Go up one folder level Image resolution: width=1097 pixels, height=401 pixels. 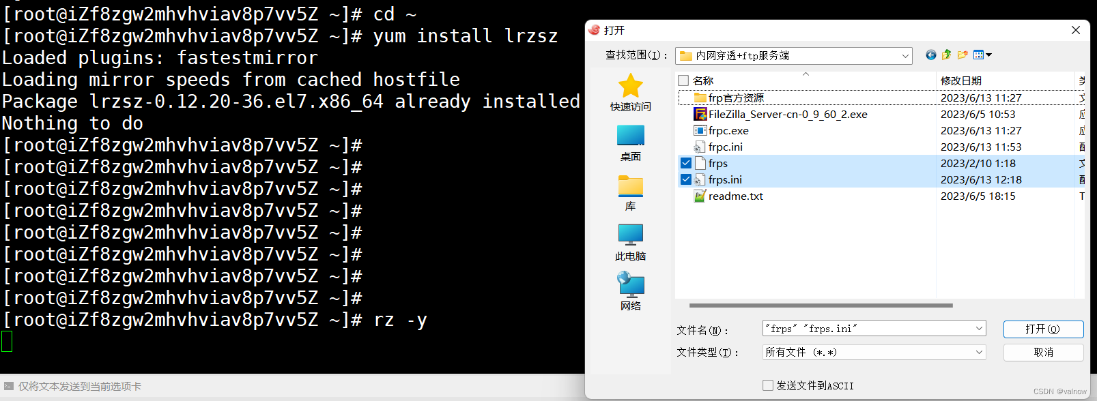pyautogui.click(x=946, y=55)
